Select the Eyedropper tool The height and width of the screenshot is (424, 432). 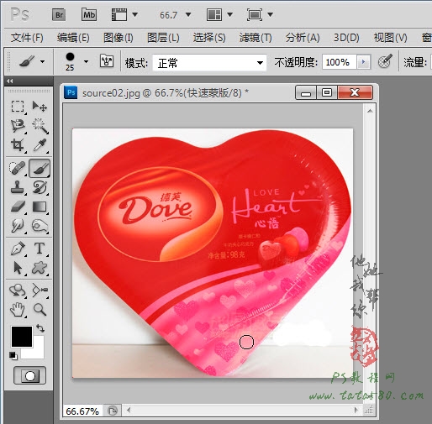tap(40, 145)
